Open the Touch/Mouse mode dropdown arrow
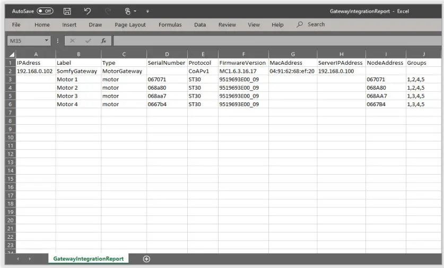This screenshot has width=444, height=268. 135,11
